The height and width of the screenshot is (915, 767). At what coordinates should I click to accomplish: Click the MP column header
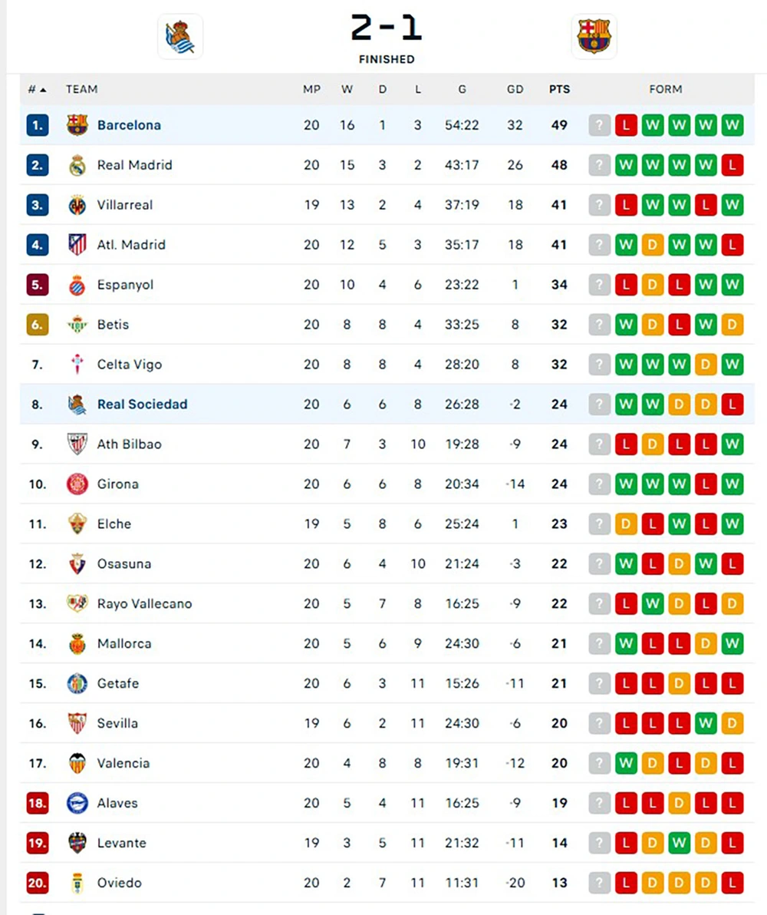click(311, 89)
